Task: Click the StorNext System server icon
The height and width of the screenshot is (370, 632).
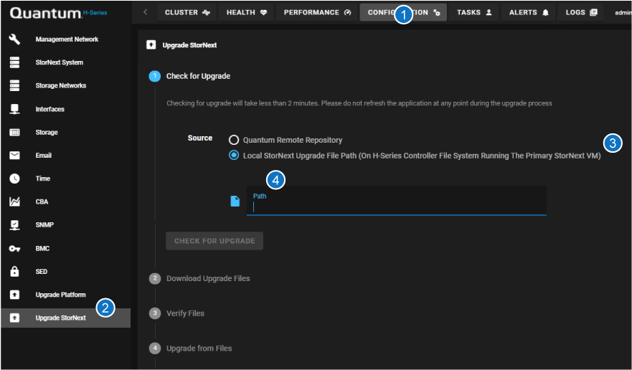Action: (14, 62)
